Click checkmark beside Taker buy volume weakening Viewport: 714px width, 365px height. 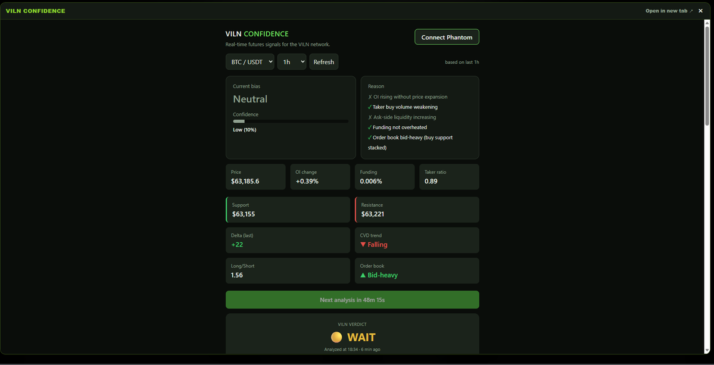tap(370, 107)
